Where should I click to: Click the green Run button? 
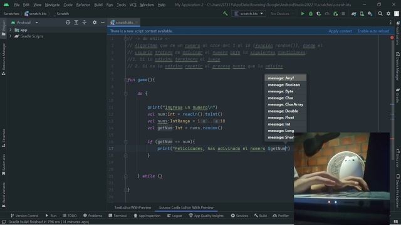(303, 14)
